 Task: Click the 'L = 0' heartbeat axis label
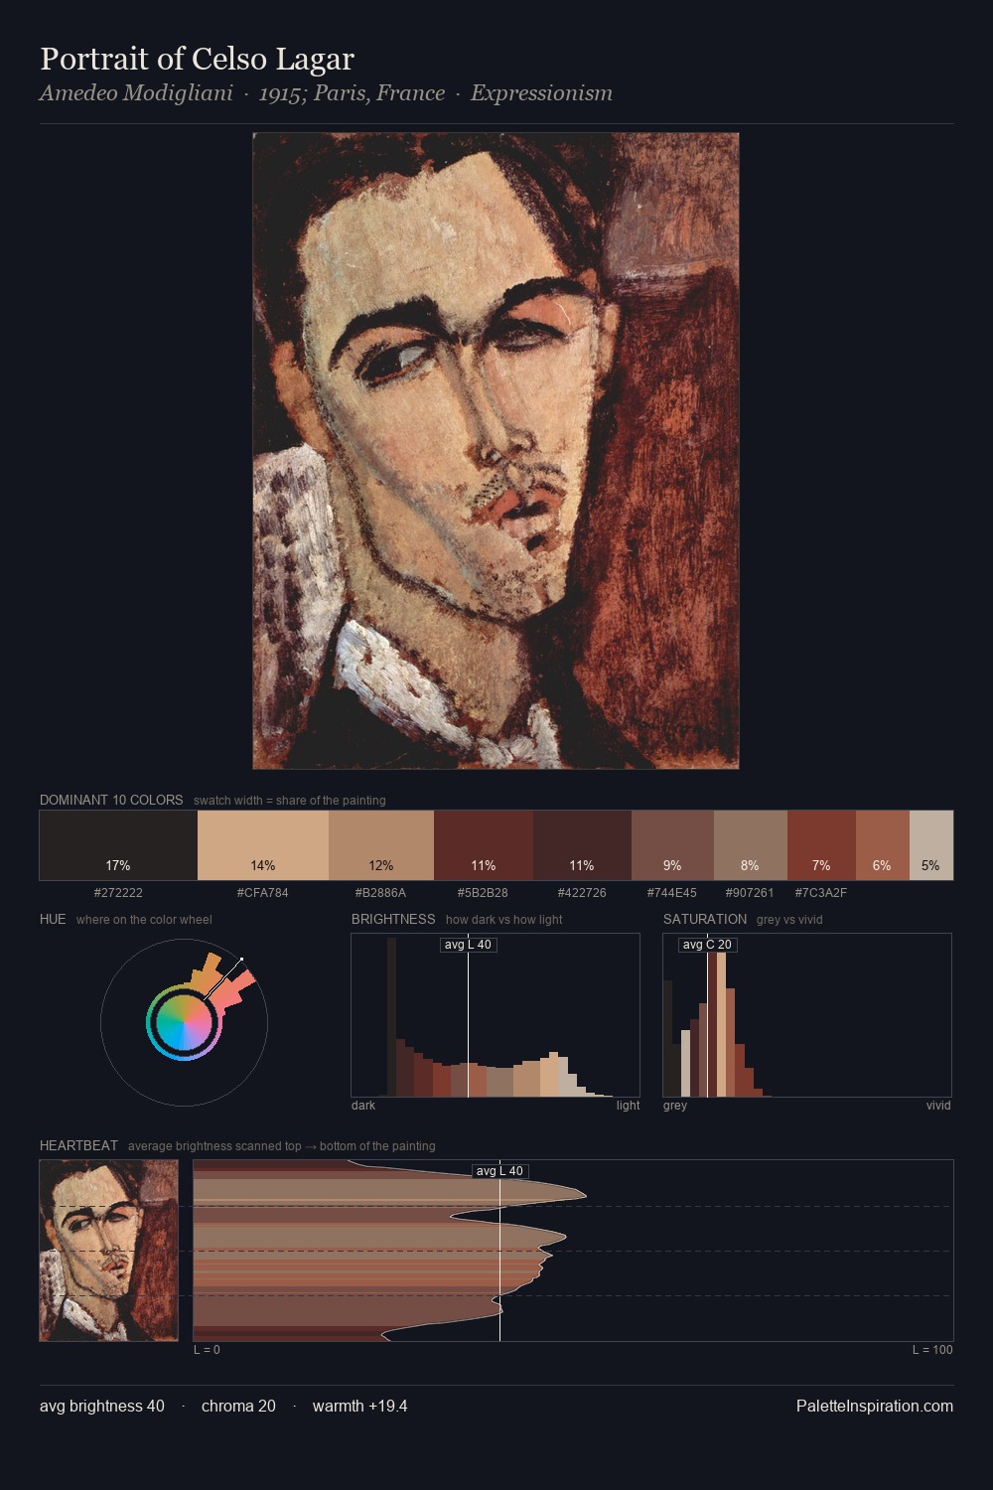[x=207, y=1350]
